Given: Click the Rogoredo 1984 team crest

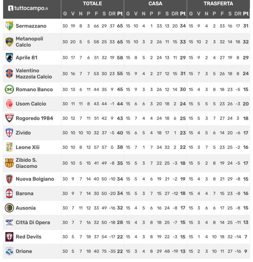Looking at the screenshot, I should pos(9,118).
